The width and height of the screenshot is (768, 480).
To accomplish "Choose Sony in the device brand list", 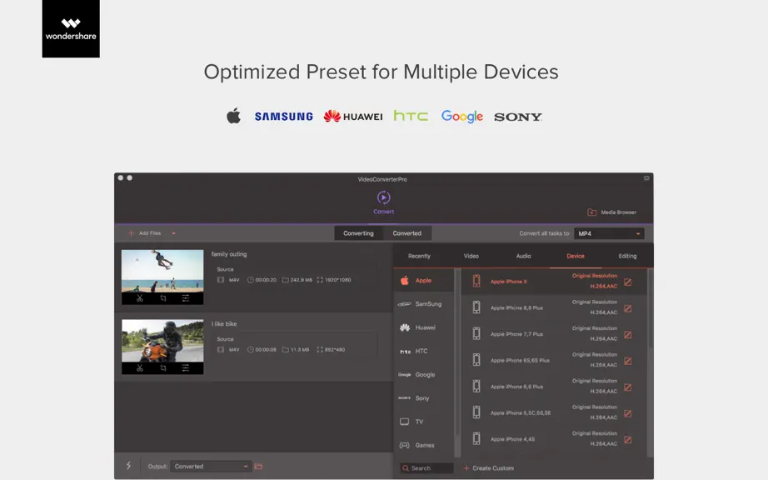I will point(424,398).
